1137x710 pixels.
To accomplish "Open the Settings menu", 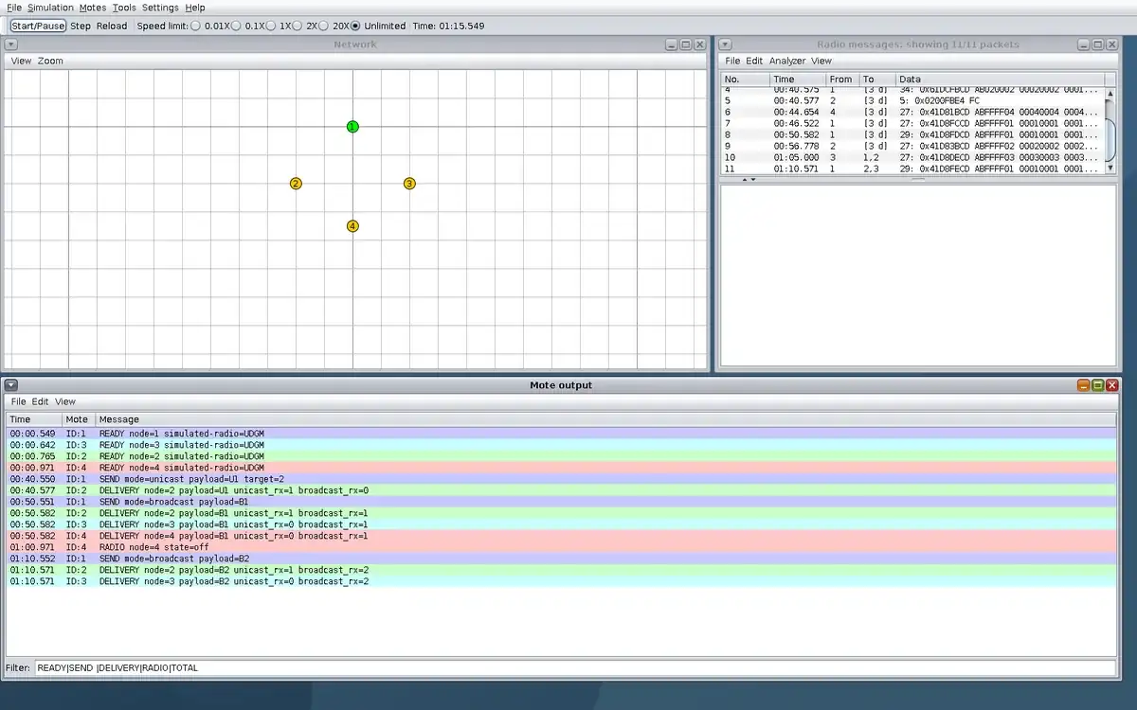I will coord(160,8).
